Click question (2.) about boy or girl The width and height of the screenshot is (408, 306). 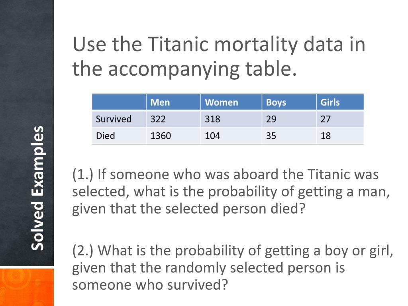(x=233, y=267)
